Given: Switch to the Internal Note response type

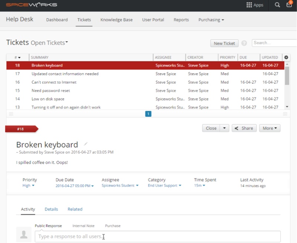Looking at the screenshot, I should (x=84, y=226).
